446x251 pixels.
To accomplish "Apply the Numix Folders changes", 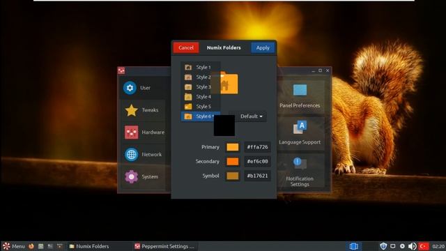I will point(263,47).
